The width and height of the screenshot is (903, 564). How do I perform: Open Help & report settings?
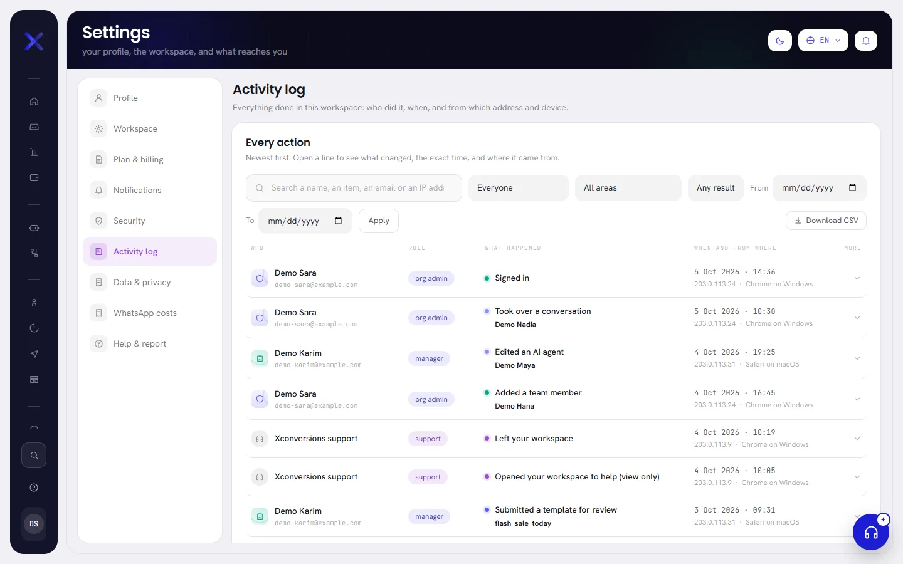[150, 343]
